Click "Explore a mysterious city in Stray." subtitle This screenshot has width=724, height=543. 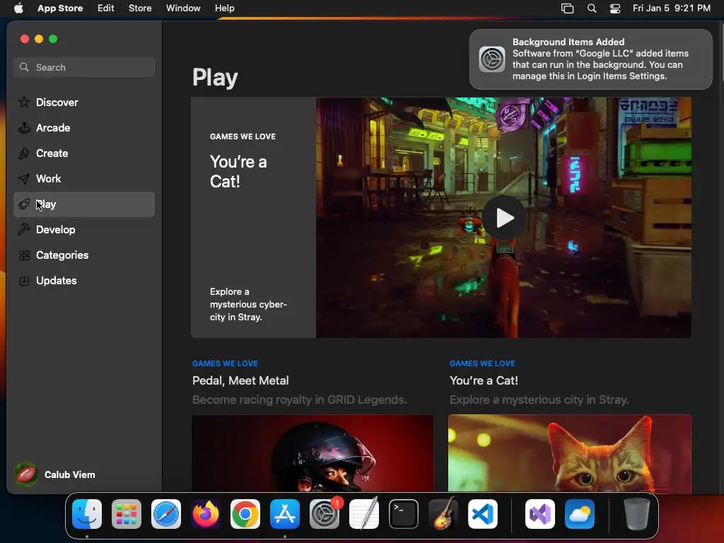click(539, 399)
